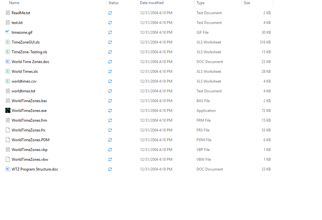Click the WTZ Program Structure.doc icon

(x=8, y=169)
